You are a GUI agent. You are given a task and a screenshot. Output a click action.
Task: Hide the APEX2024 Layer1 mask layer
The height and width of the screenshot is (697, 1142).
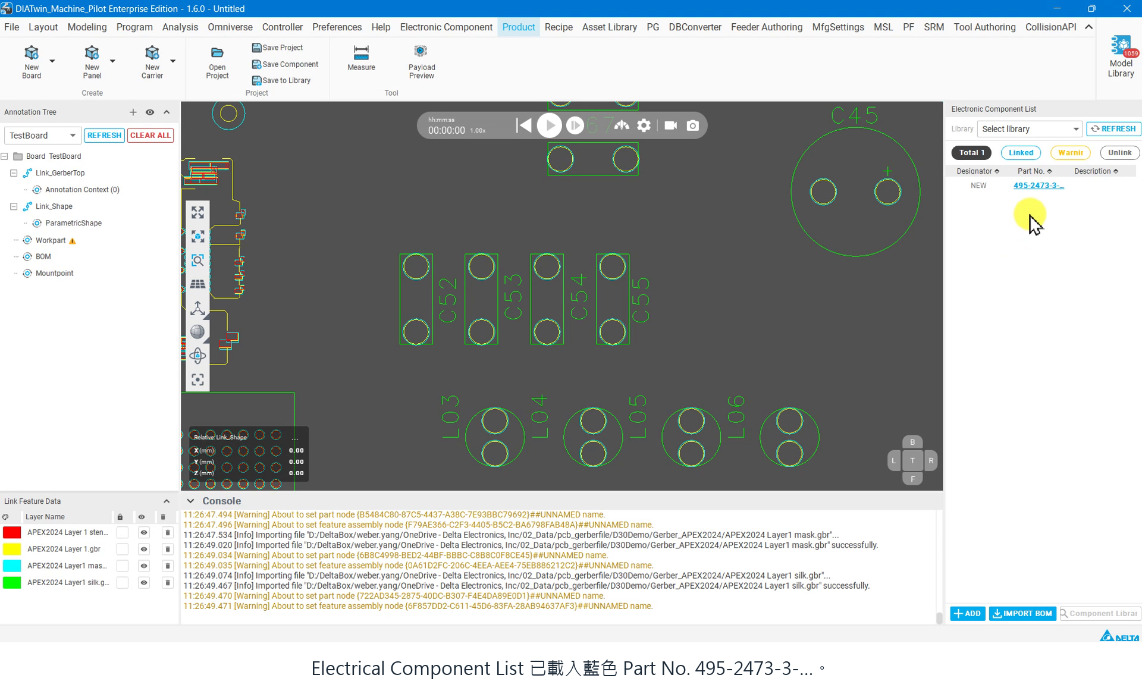coord(143,566)
